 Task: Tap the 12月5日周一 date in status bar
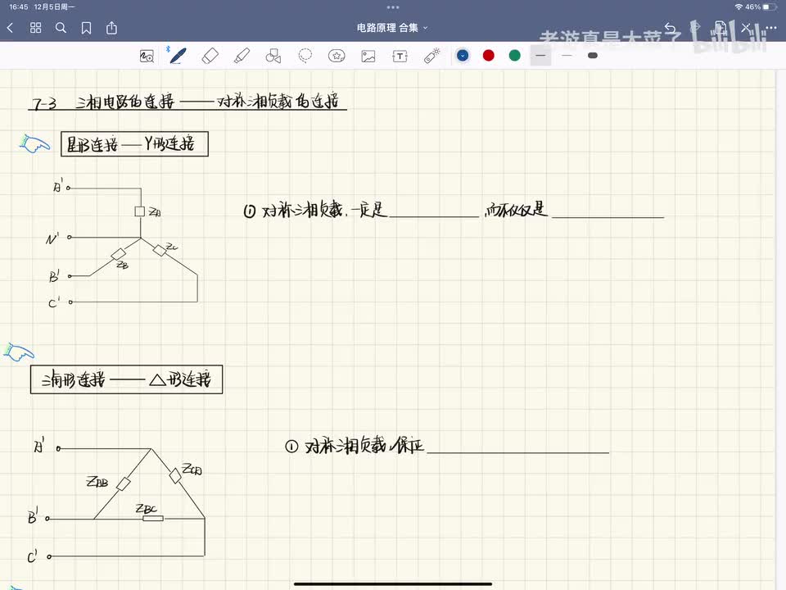click(54, 7)
